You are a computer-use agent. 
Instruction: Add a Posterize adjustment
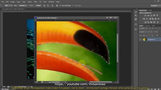pos(148,22)
